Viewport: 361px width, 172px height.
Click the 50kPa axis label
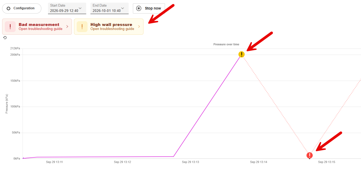click(16, 133)
